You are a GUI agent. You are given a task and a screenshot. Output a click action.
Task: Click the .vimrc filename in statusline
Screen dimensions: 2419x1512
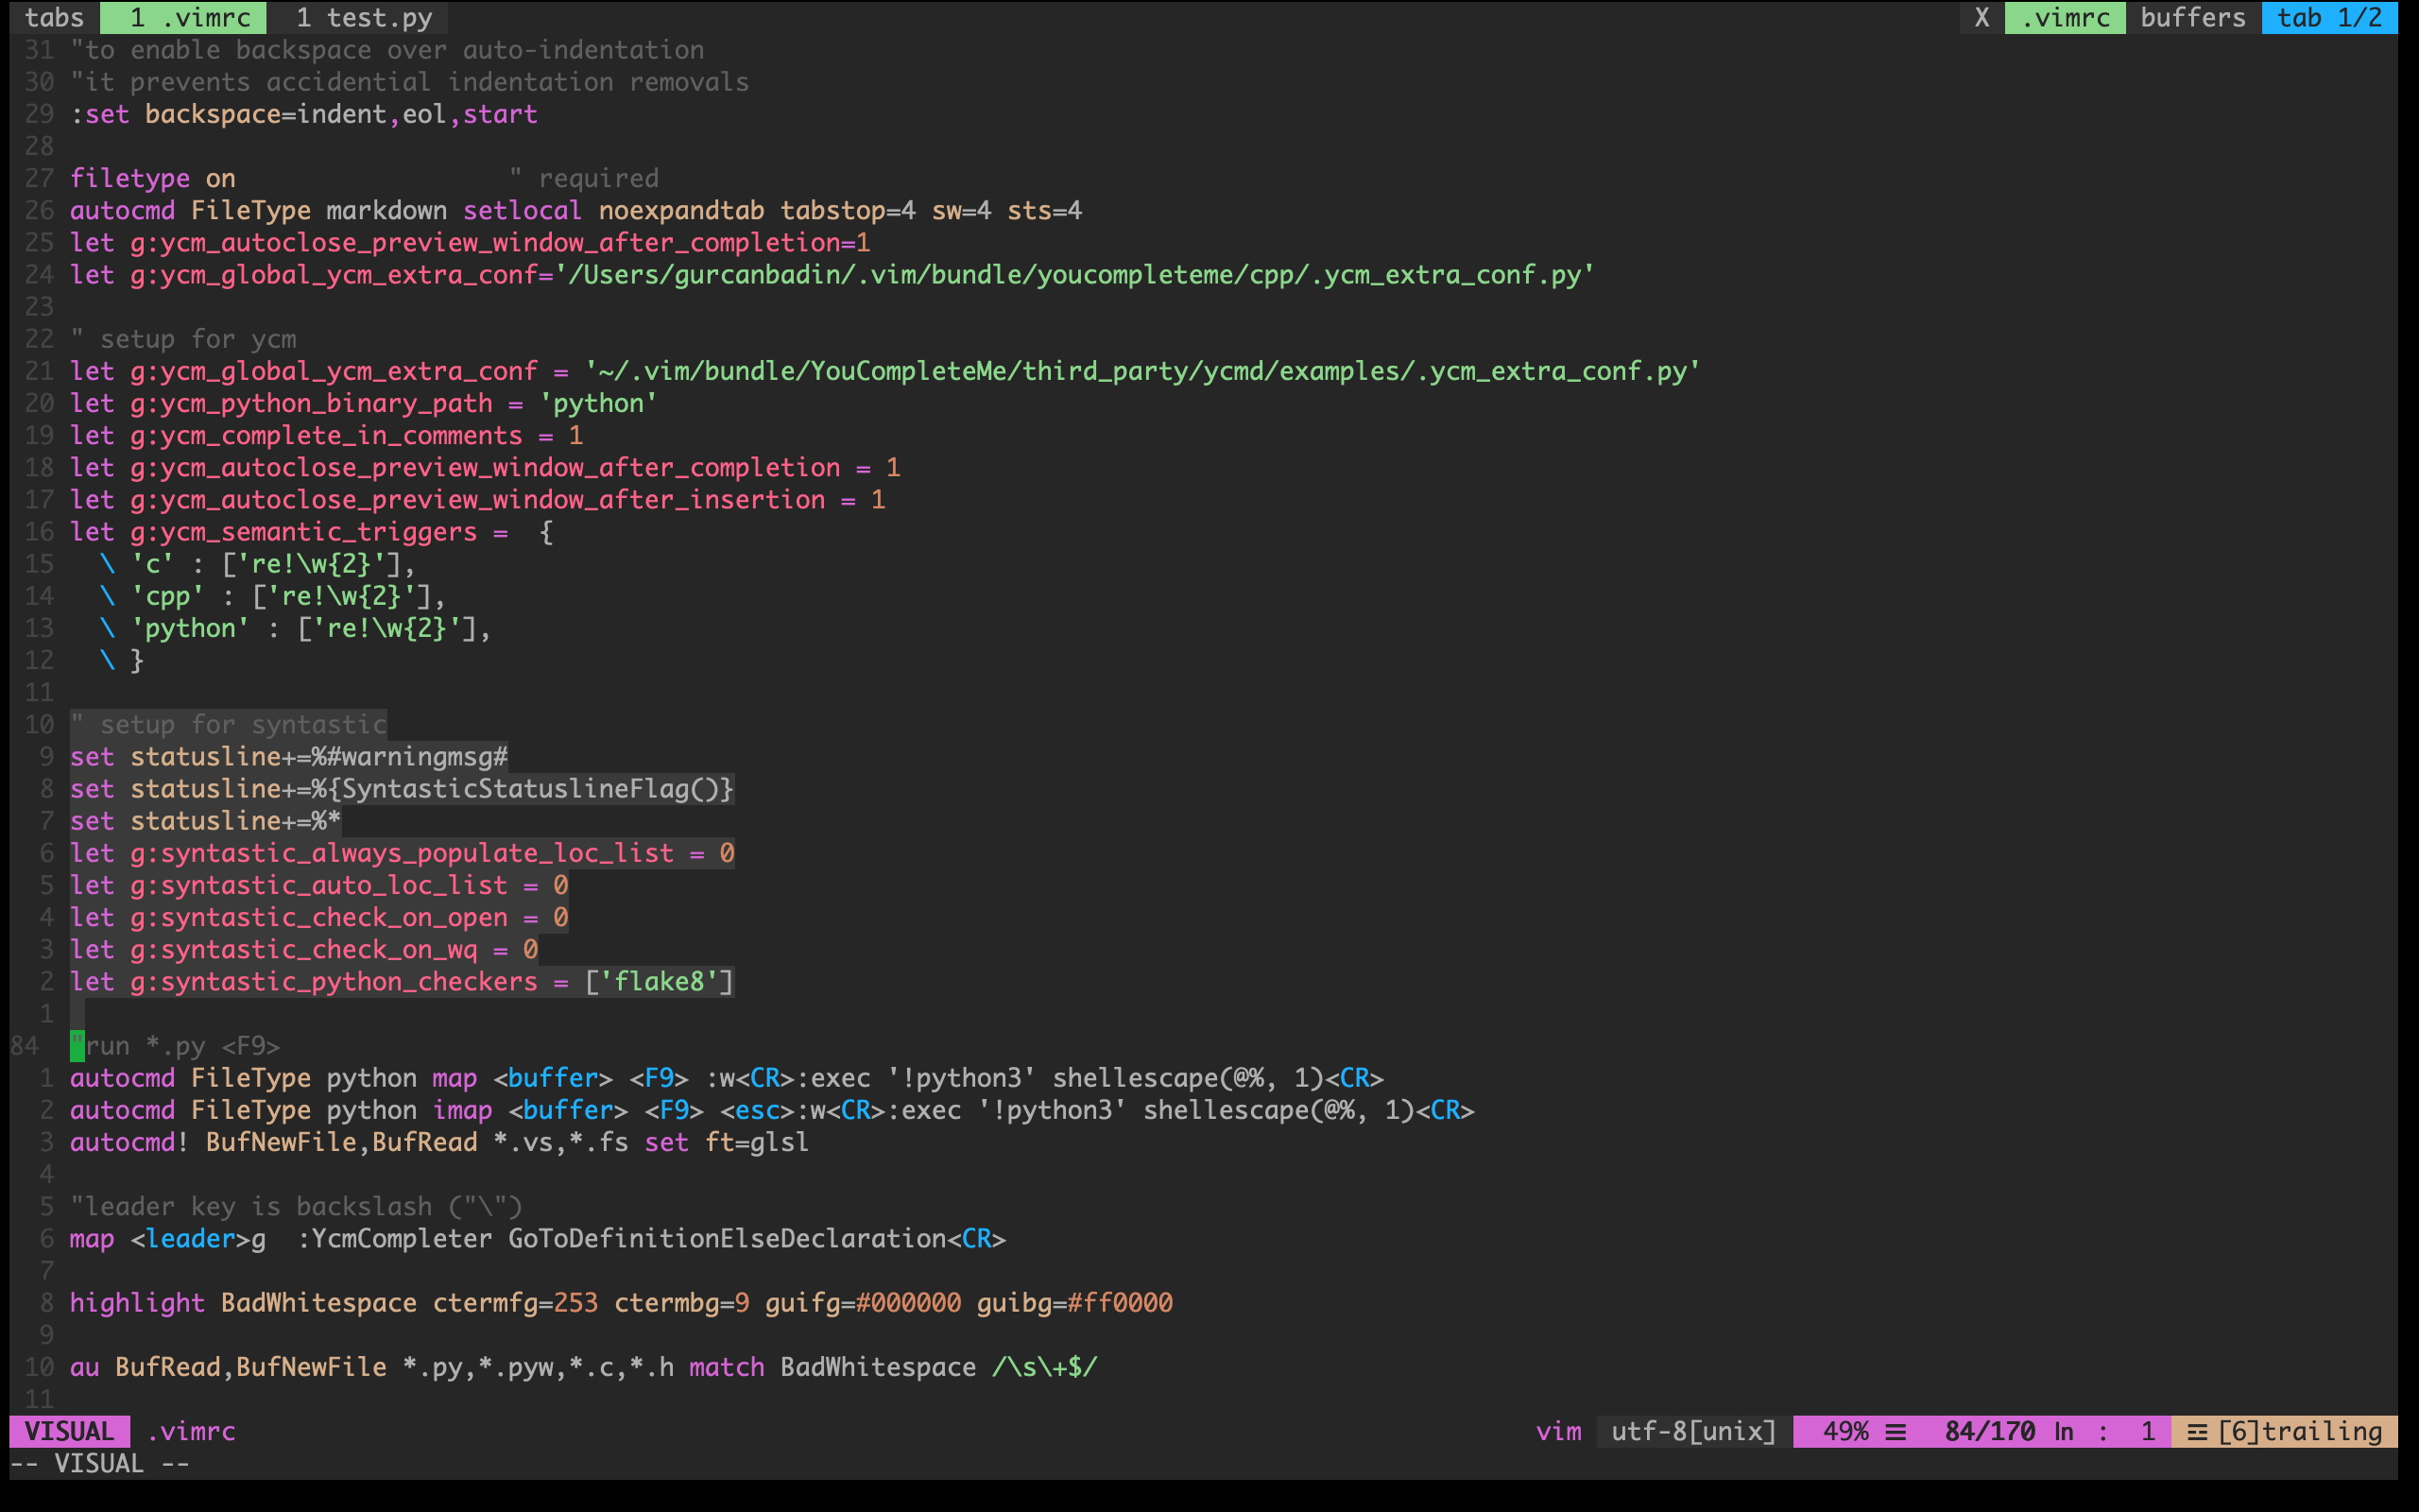[x=191, y=1431]
